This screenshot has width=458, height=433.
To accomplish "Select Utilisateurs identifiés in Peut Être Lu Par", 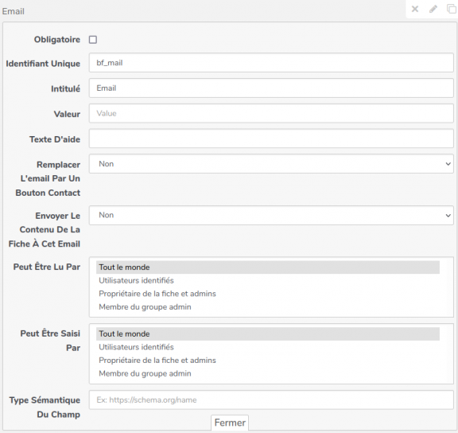I will tap(267, 280).
